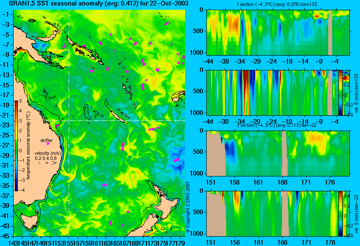The height and width of the screenshot is (246, 360).
Task: Click the 'drifter' legend label
Action: pos(47,140)
